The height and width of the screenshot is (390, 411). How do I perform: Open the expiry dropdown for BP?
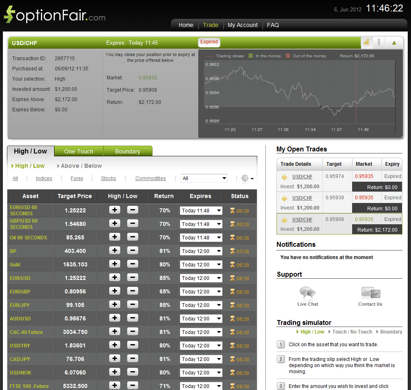pyautogui.click(x=201, y=251)
